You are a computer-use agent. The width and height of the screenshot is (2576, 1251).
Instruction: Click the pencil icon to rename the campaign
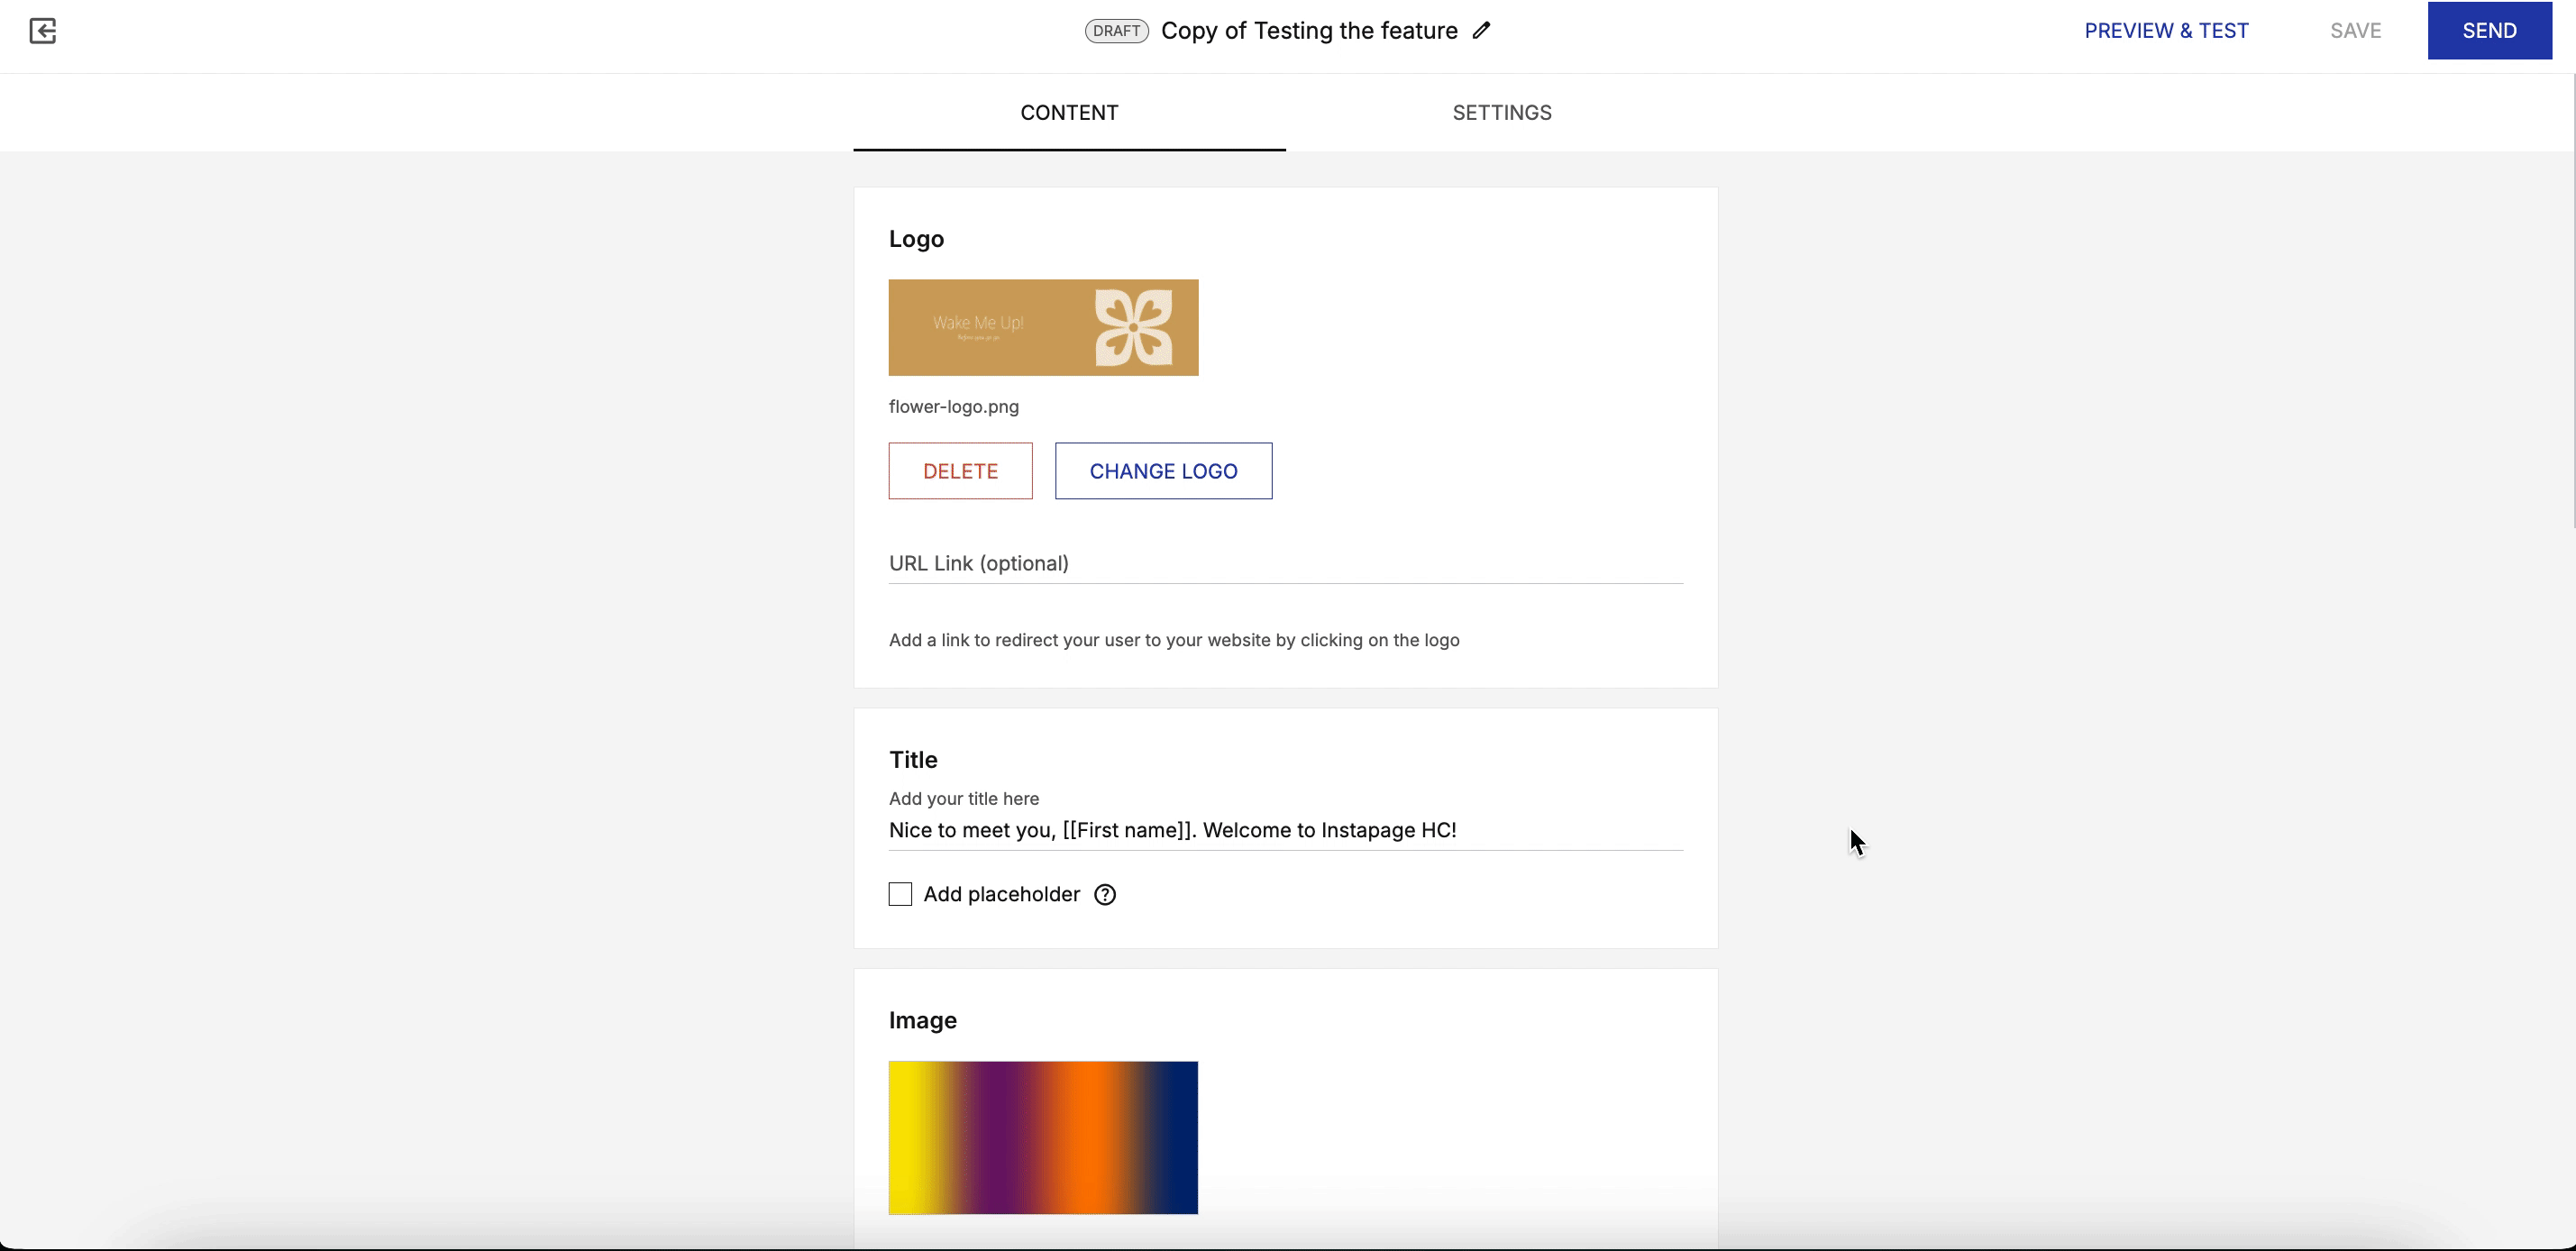pos(1481,30)
